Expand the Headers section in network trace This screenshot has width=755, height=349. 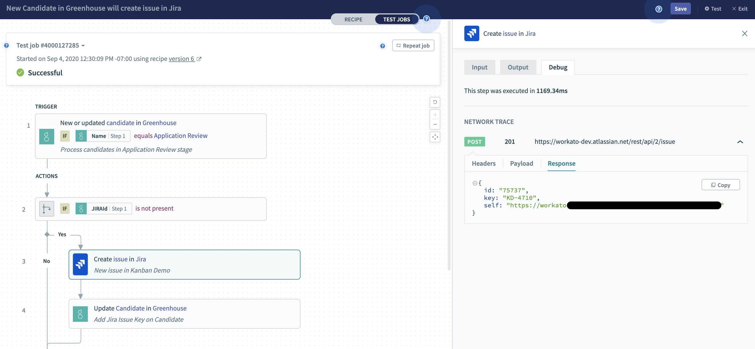click(484, 163)
